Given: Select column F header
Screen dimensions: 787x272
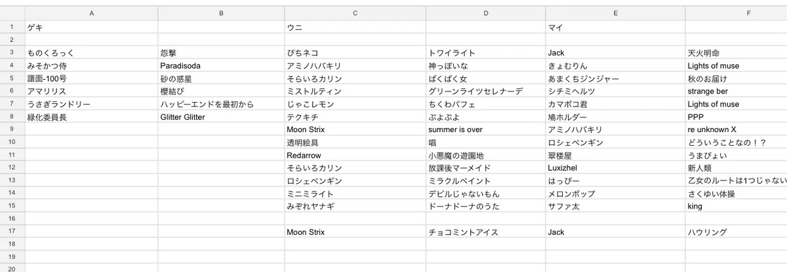Looking at the screenshot, I should pos(736,12).
